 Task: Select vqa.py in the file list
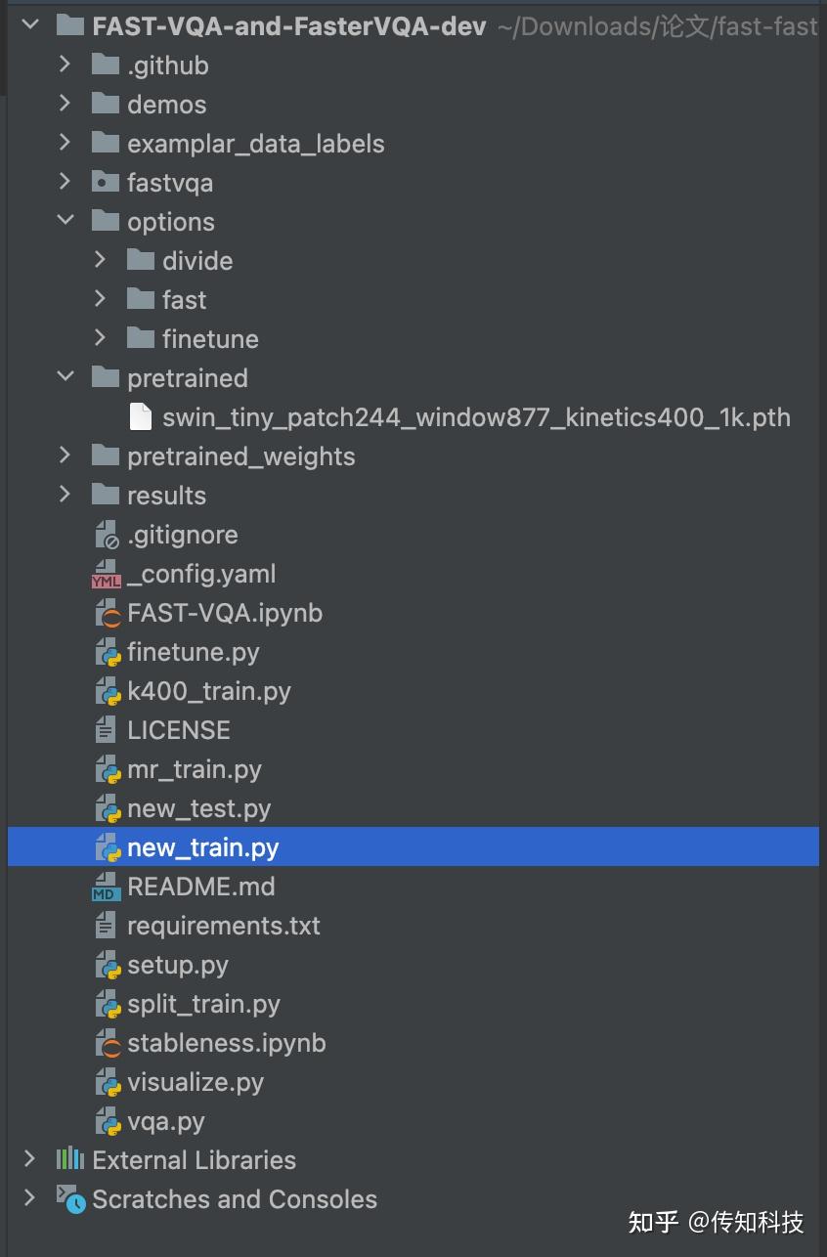pyautogui.click(x=165, y=1121)
